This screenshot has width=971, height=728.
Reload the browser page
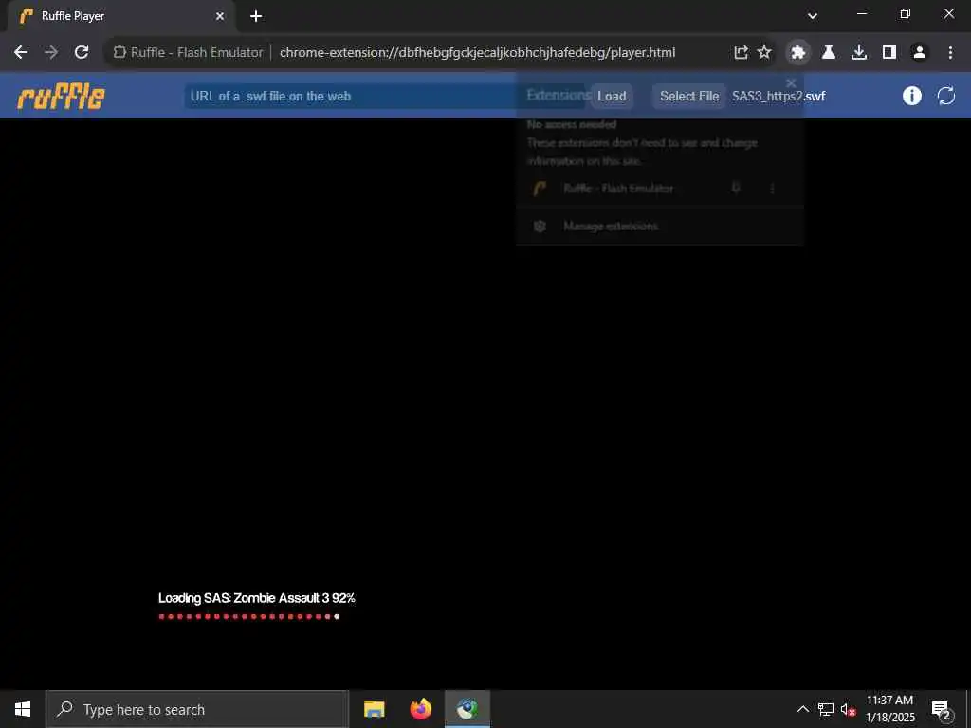[82, 53]
